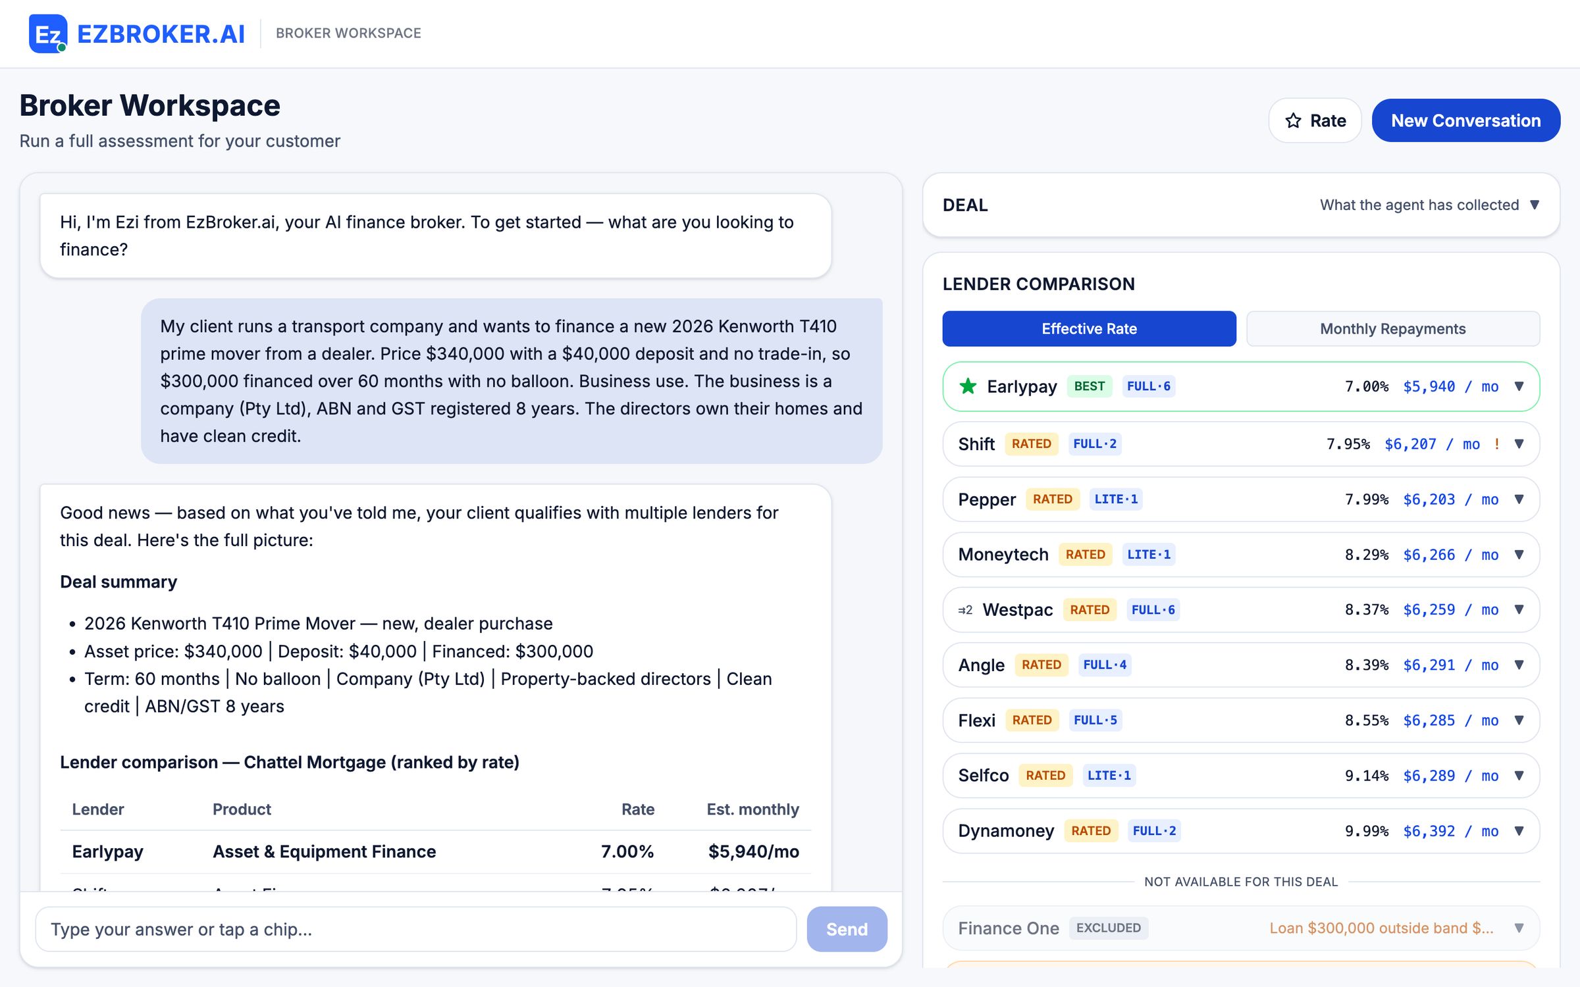Expand the excluded Finance One row
Viewport: 1580px width, 987px height.
1519,928
